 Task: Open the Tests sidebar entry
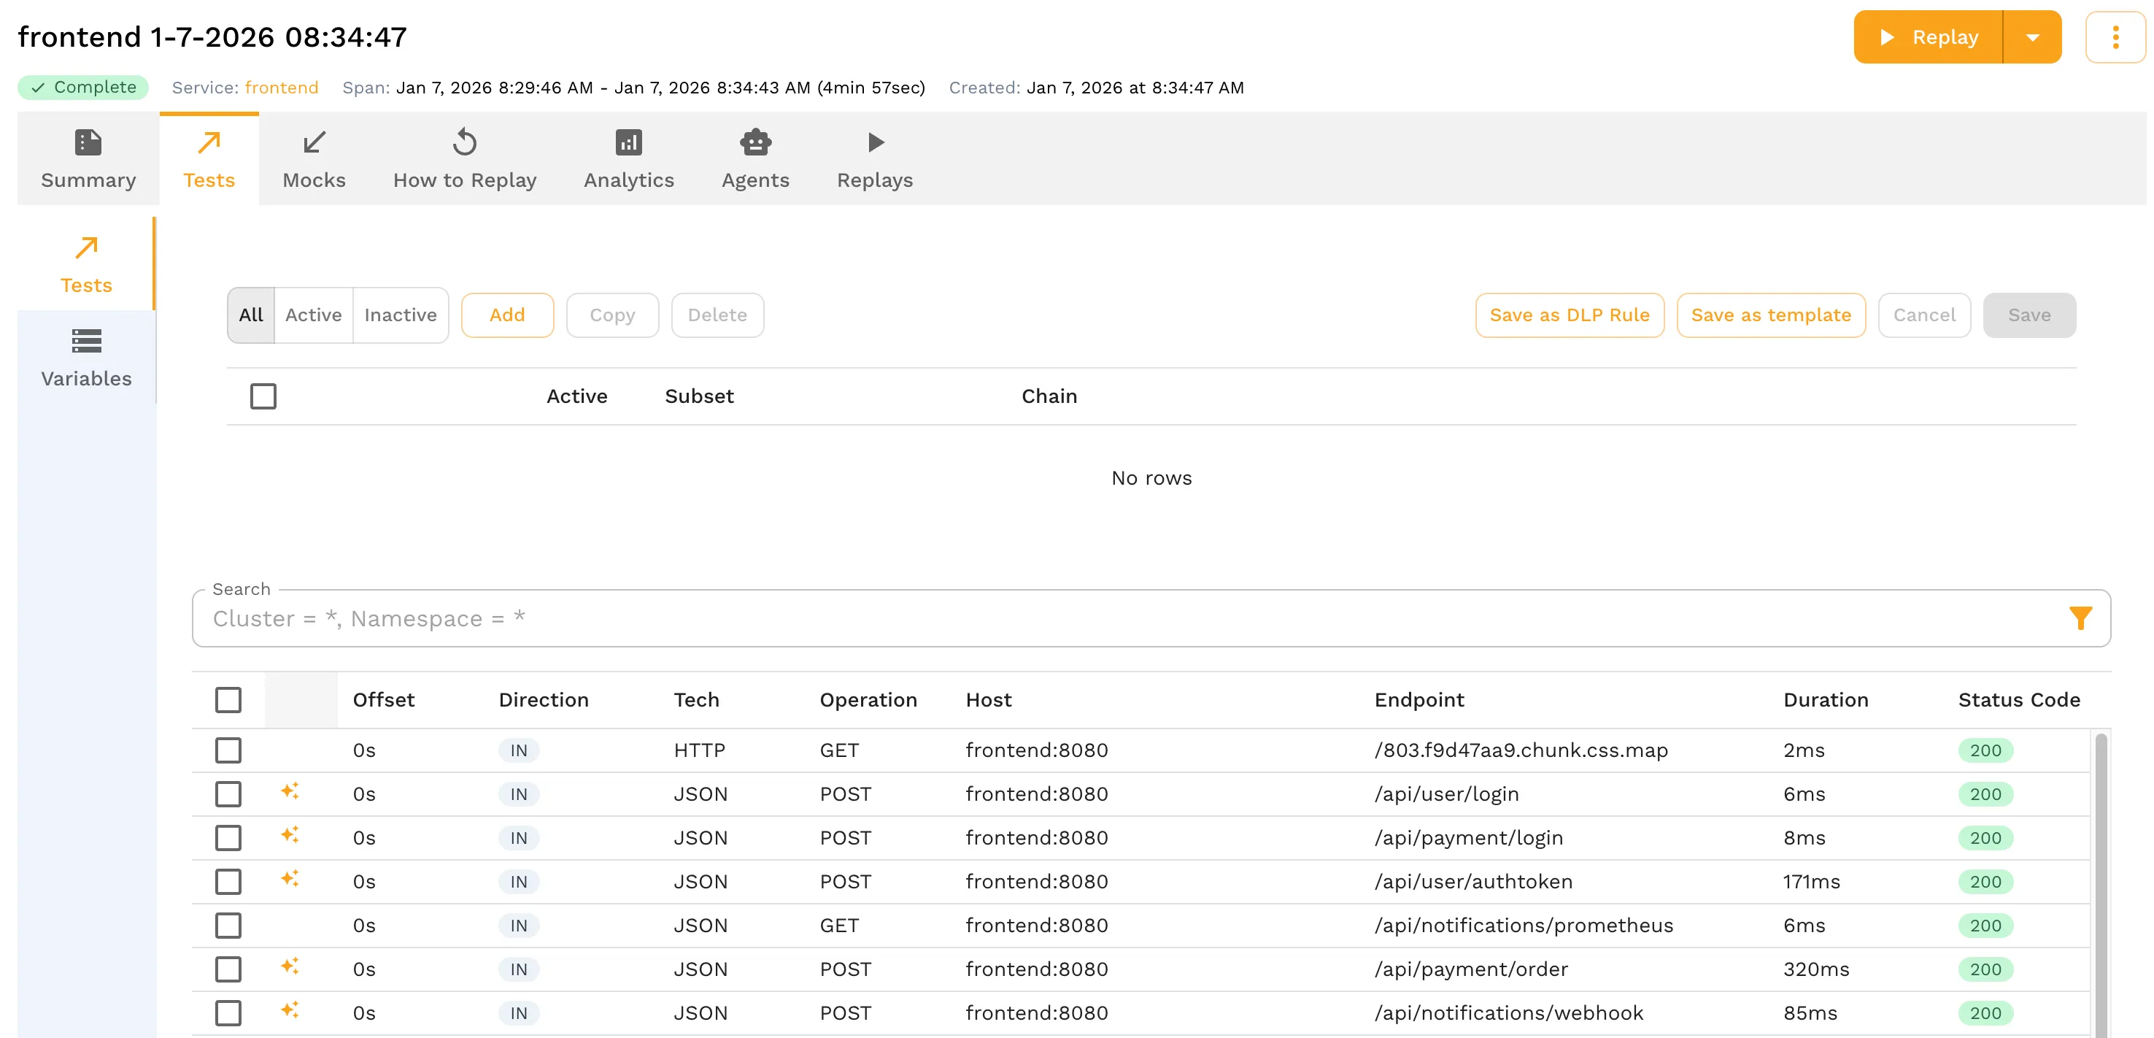pyautogui.click(x=86, y=264)
